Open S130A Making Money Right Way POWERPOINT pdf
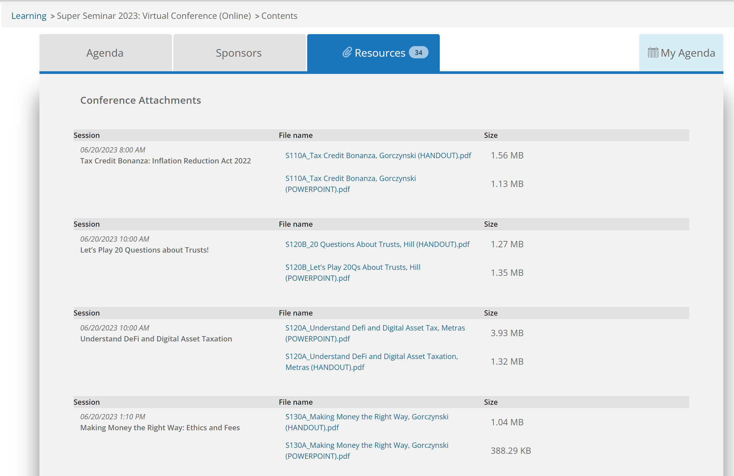 [x=367, y=450]
